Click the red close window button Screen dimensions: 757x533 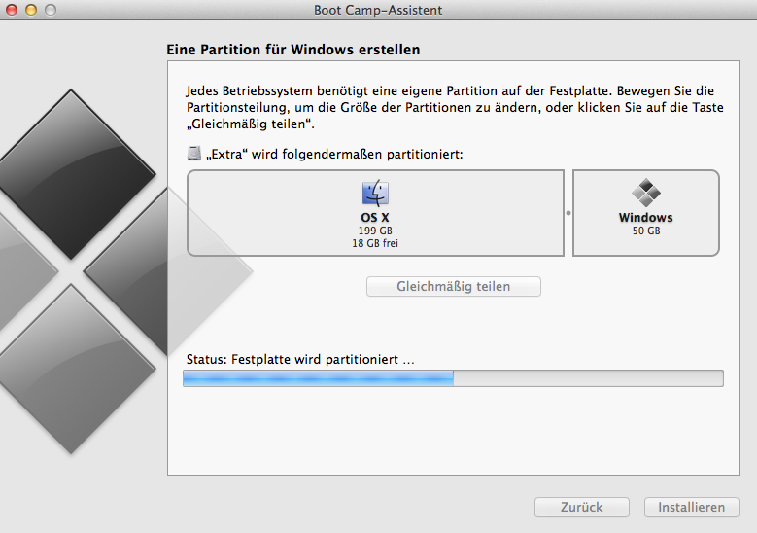[x=12, y=10]
